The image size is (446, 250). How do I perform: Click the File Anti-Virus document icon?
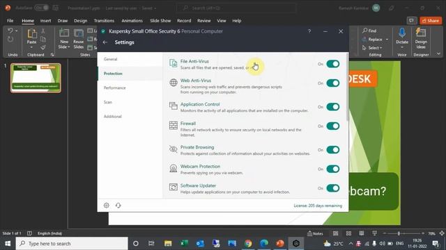tap(174, 63)
